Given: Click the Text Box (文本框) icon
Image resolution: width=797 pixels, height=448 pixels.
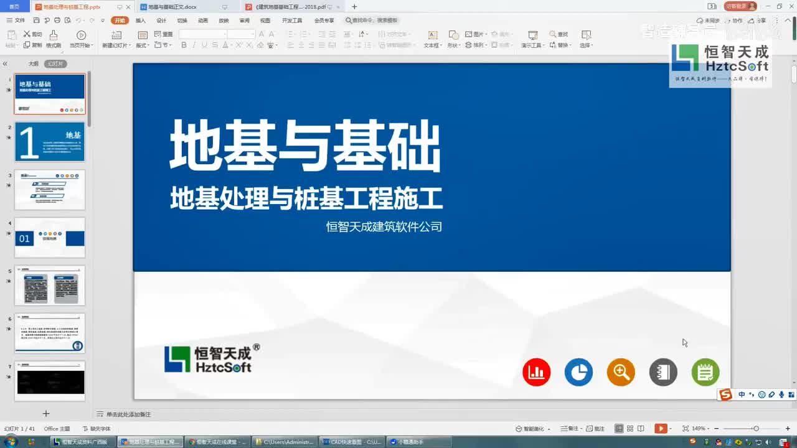Looking at the screenshot, I should [x=433, y=35].
